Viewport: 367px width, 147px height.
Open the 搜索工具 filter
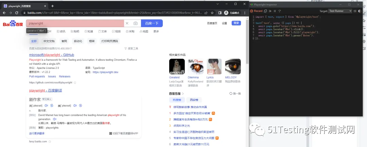click(131, 48)
